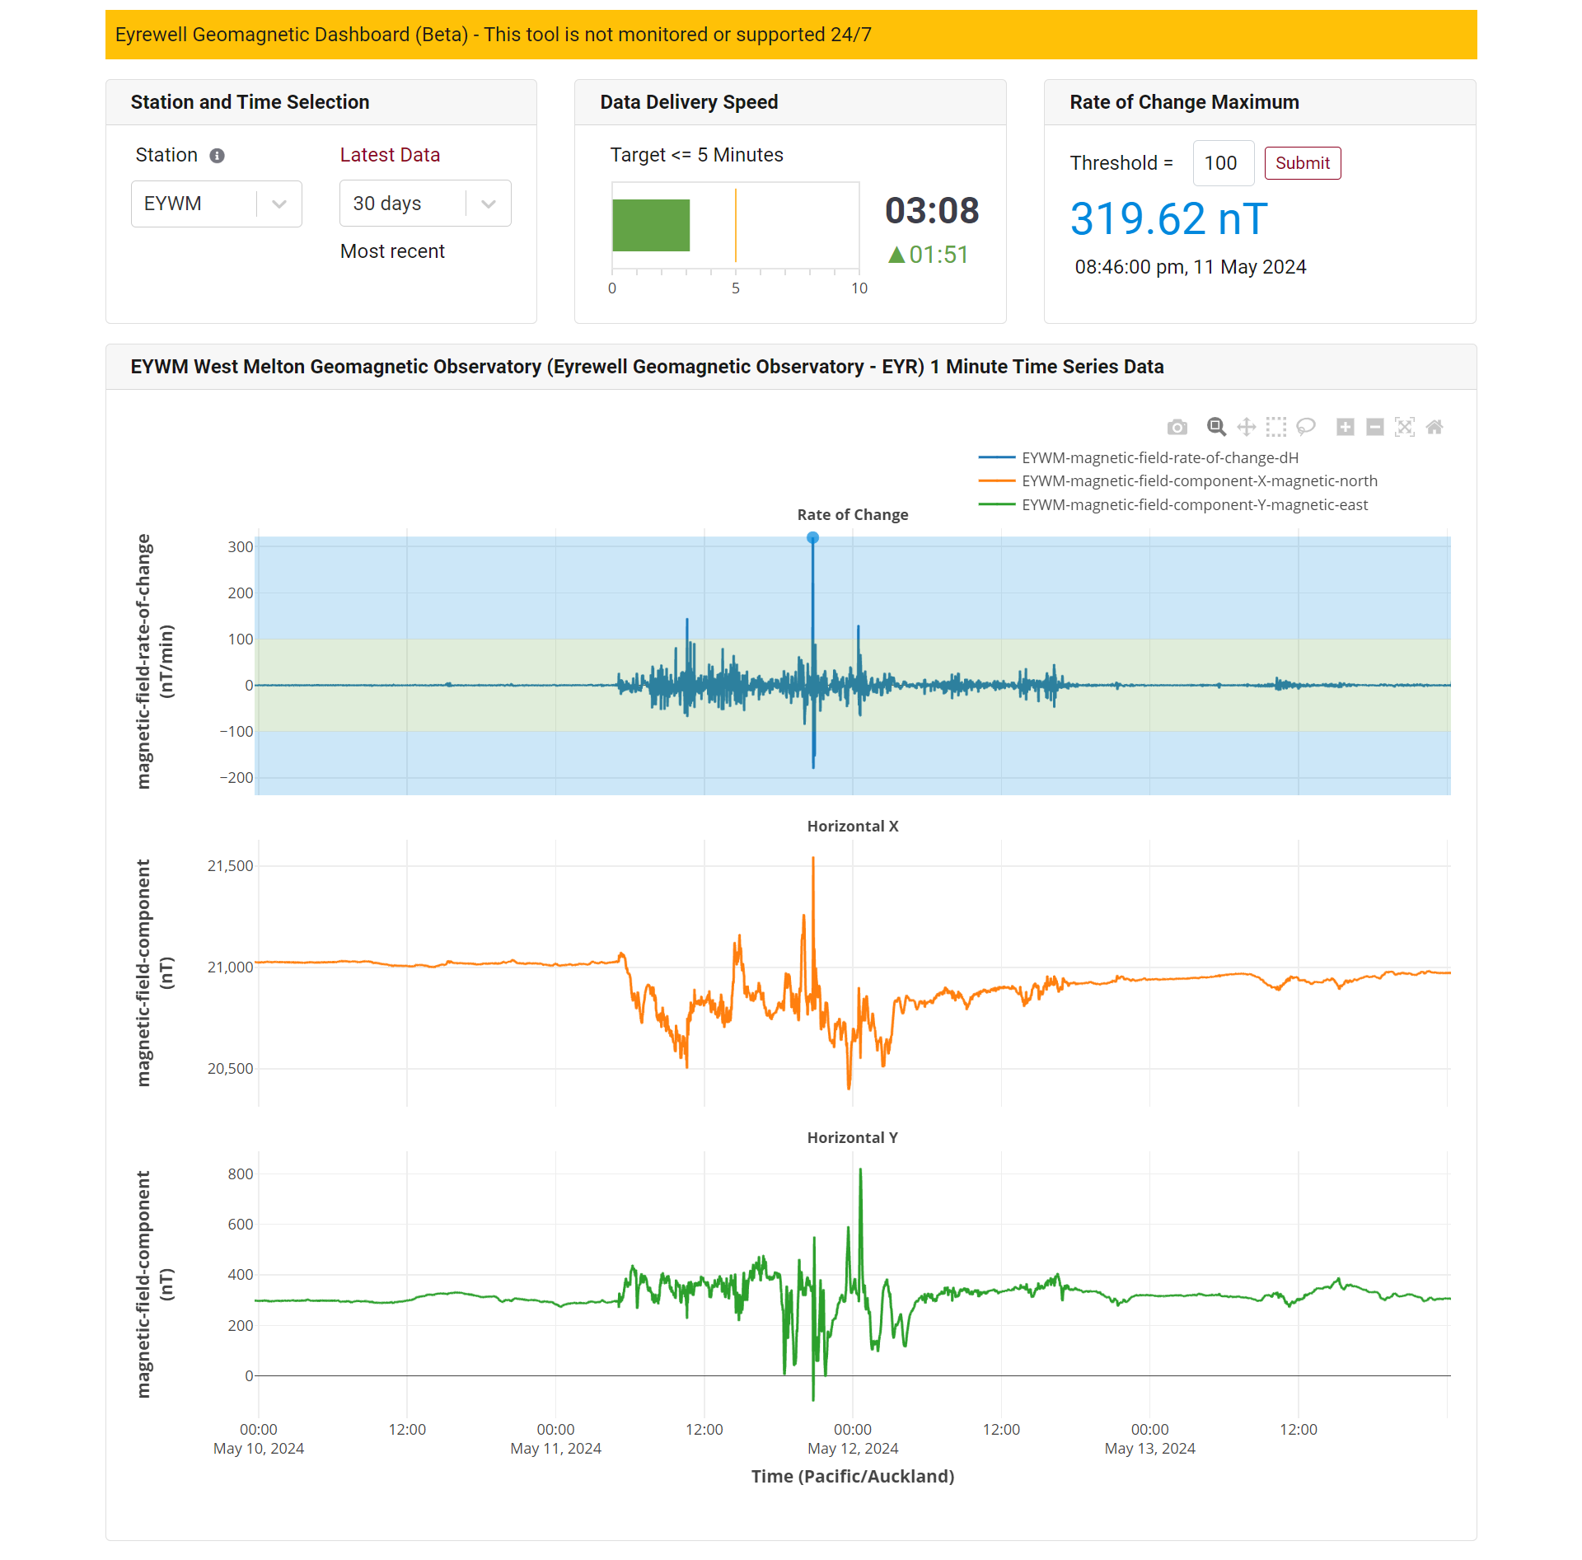Click the Latest Data link
This screenshot has height=1560, width=1582.
click(388, 154)
